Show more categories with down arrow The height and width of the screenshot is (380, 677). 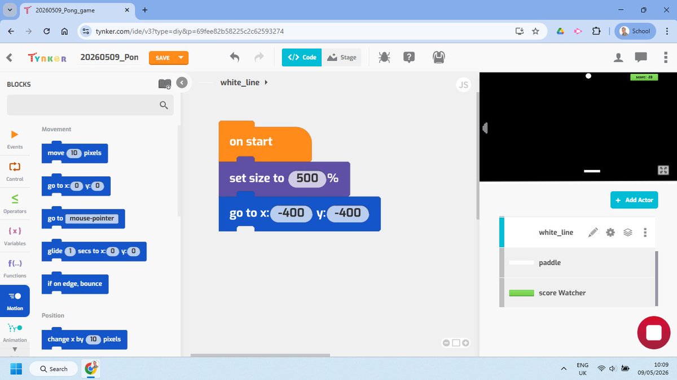(x=15, y=350)
